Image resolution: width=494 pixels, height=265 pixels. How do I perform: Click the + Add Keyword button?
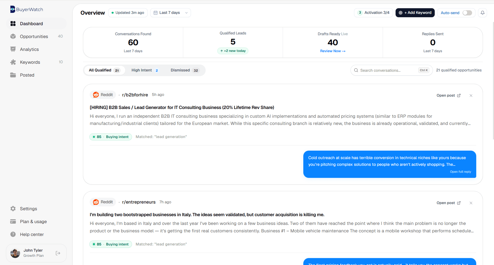[415, 13]
